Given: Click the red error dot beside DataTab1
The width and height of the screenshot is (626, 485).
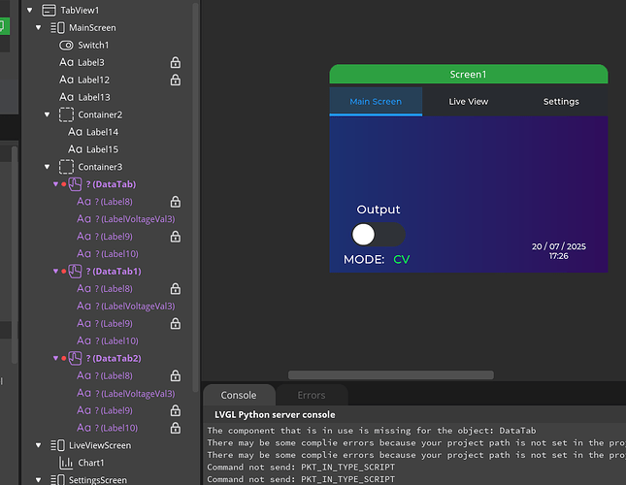Looking at the screenshot, I should pyautogui.click(x=64, y=272).
